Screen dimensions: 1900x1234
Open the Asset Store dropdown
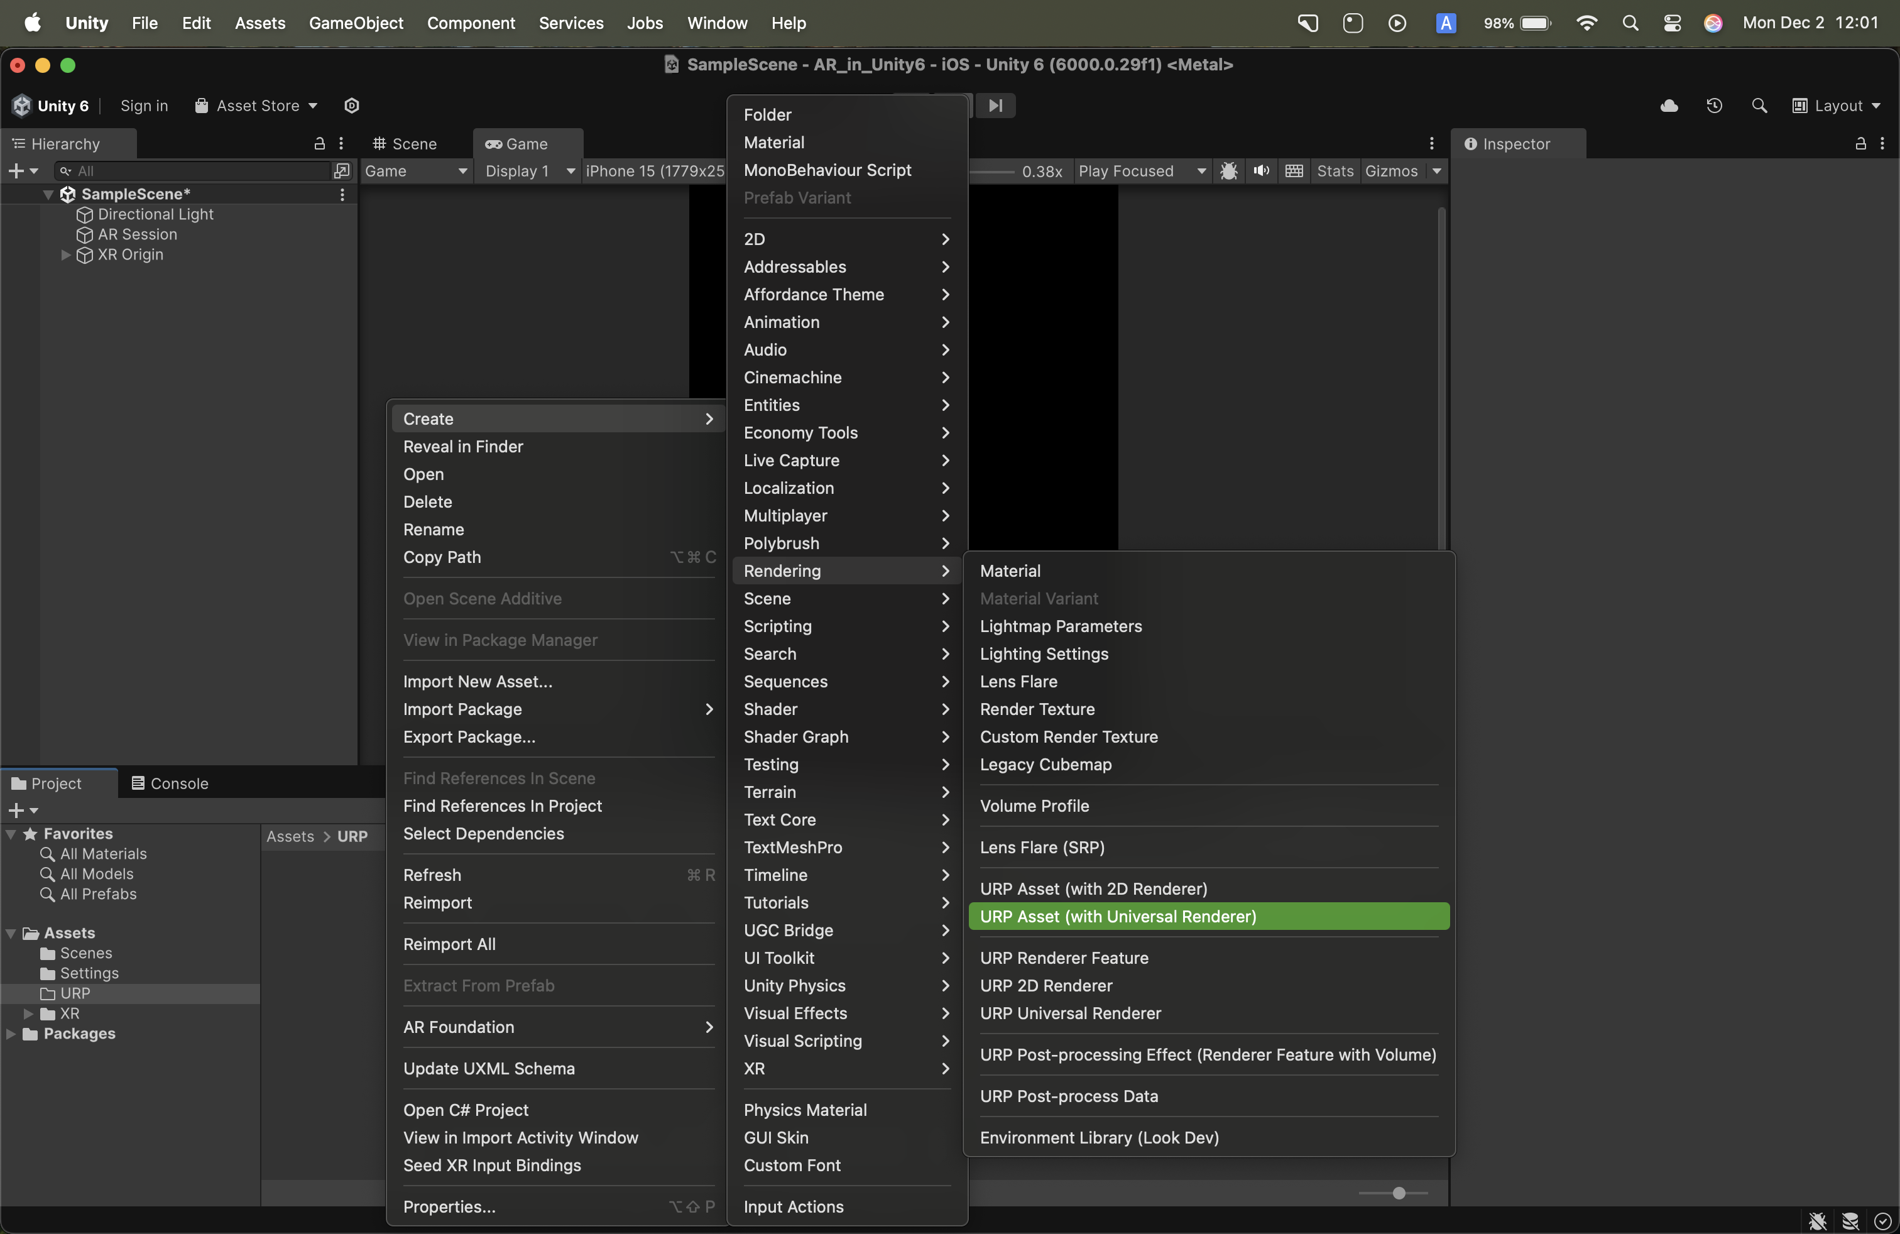257,106
